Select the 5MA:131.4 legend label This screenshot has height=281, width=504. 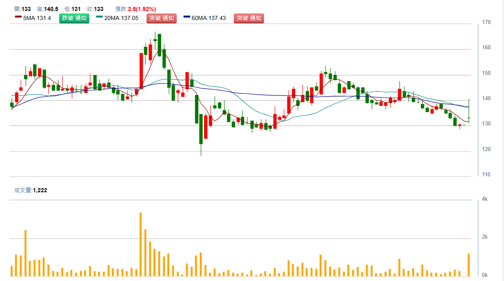coord(37,18)
